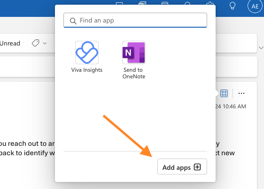Click the 10:46 AM message timestamp
The image size is (264, 189).
coord(231,106)
